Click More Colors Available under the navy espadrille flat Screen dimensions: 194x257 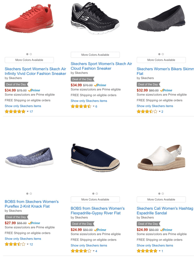(95, 199)
